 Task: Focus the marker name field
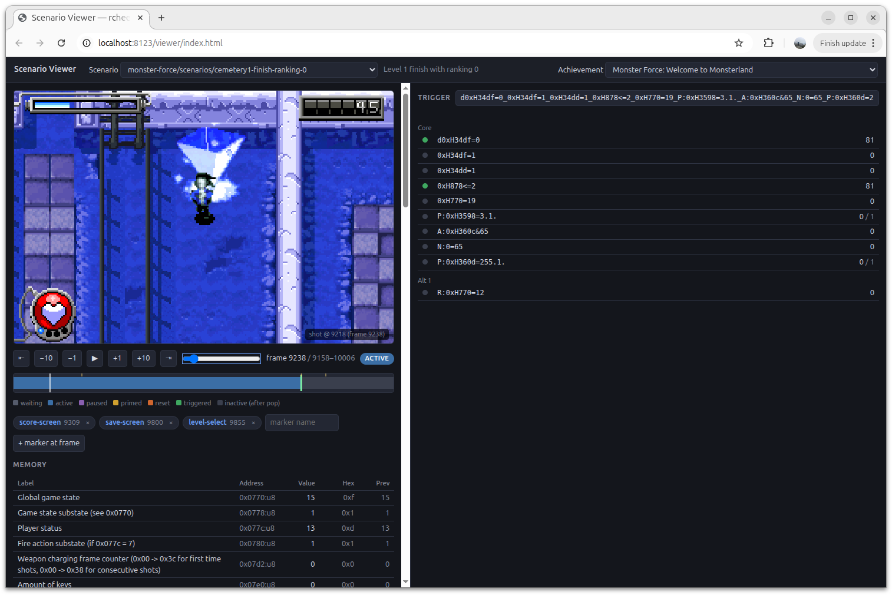pyautogui.click(x=302, y=422)
